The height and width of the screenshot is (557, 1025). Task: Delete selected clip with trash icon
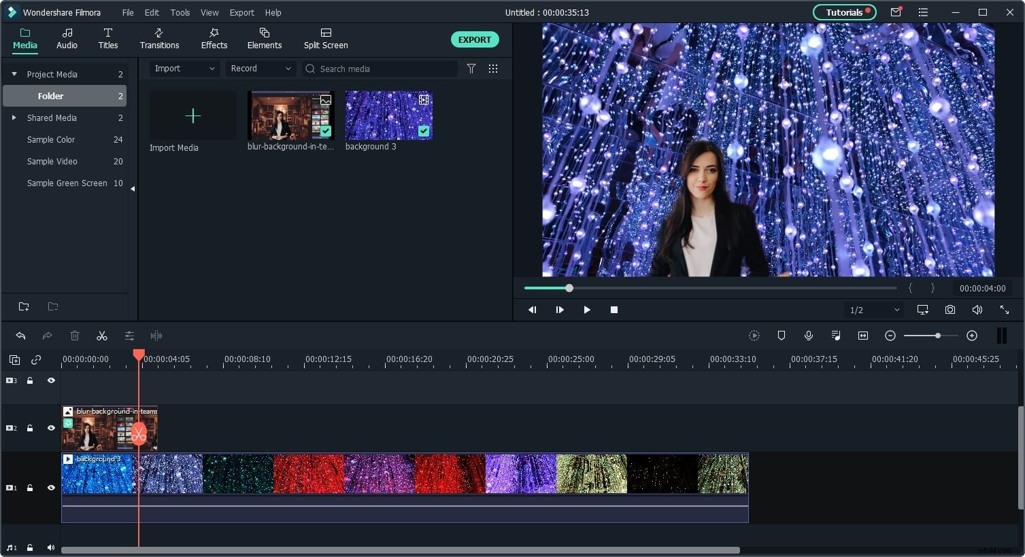(x=75, y=336)
